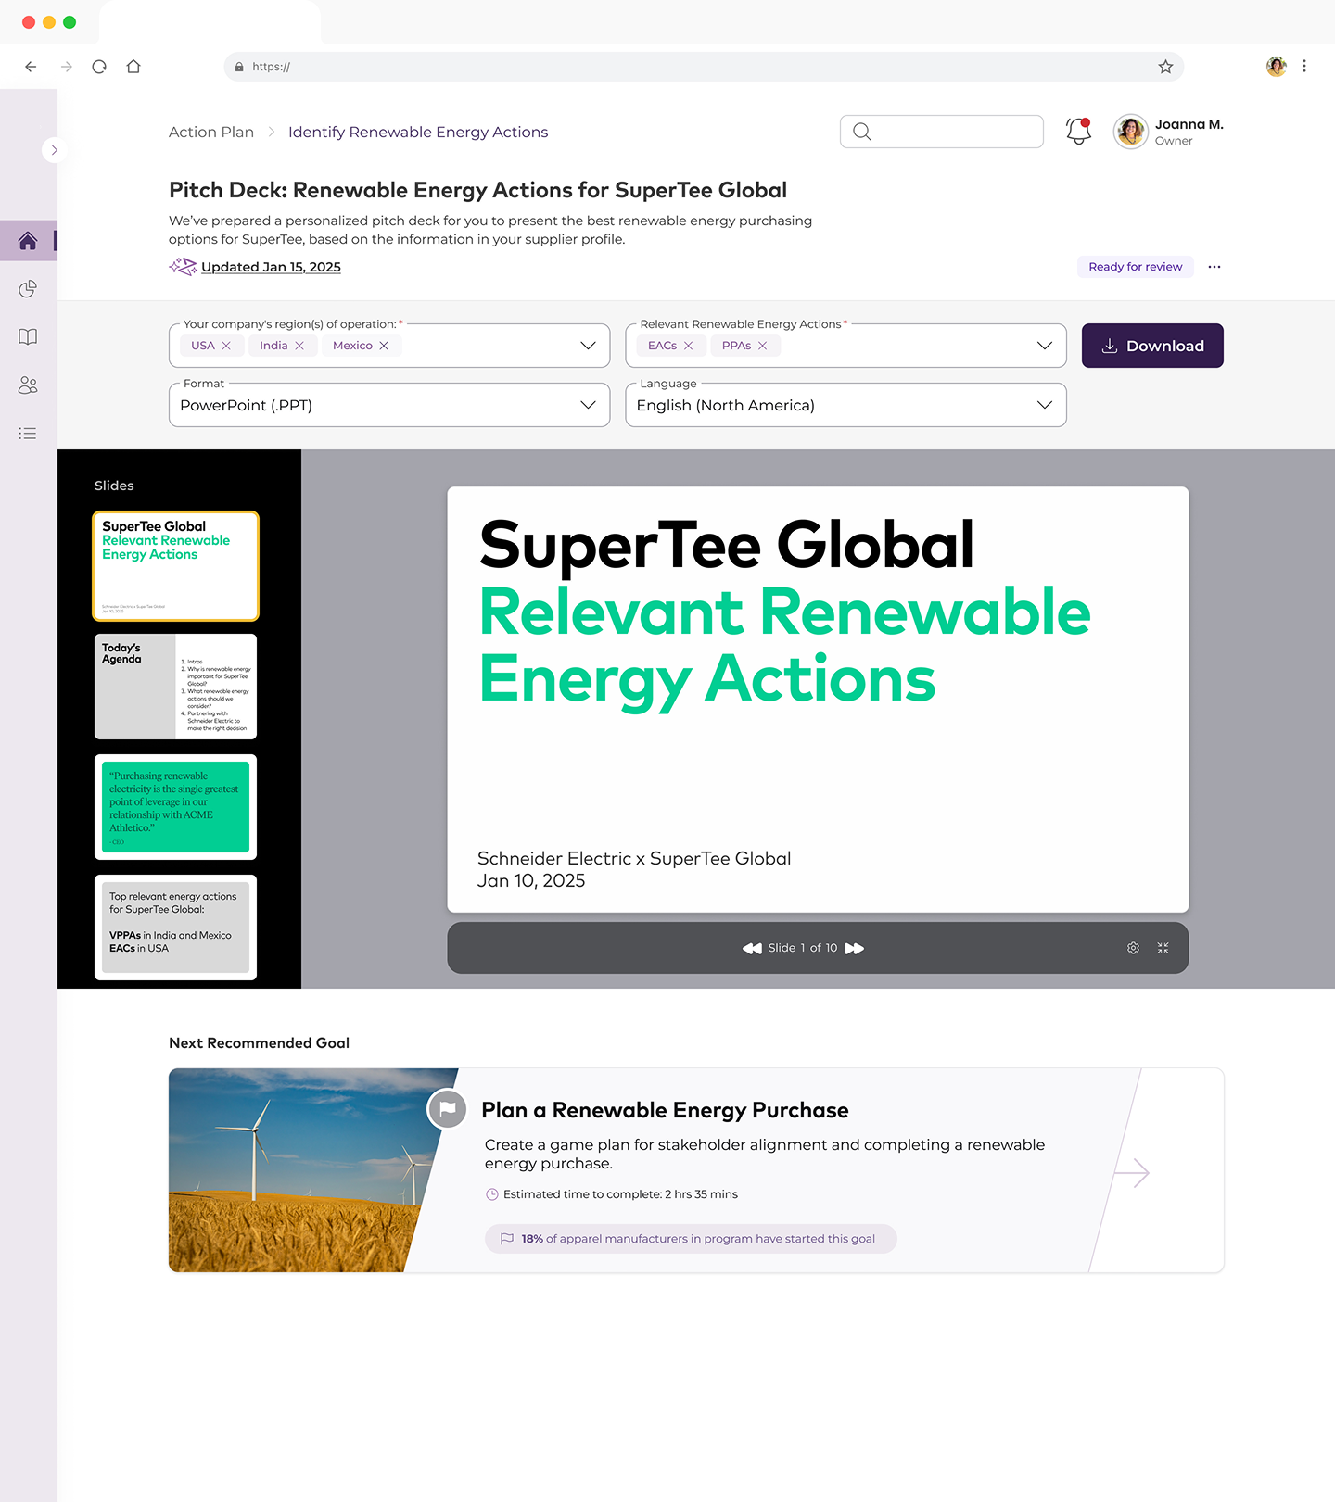Click the Ready for review status badge

coord(1136,267)
